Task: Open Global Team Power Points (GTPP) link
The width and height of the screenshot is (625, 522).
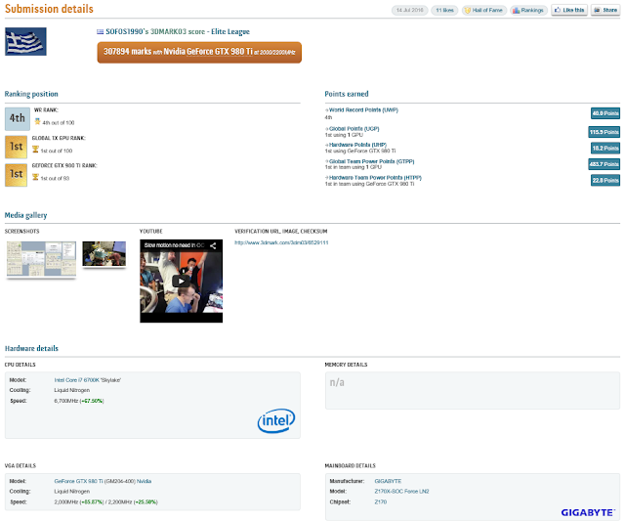Action: tap(371, 161)
